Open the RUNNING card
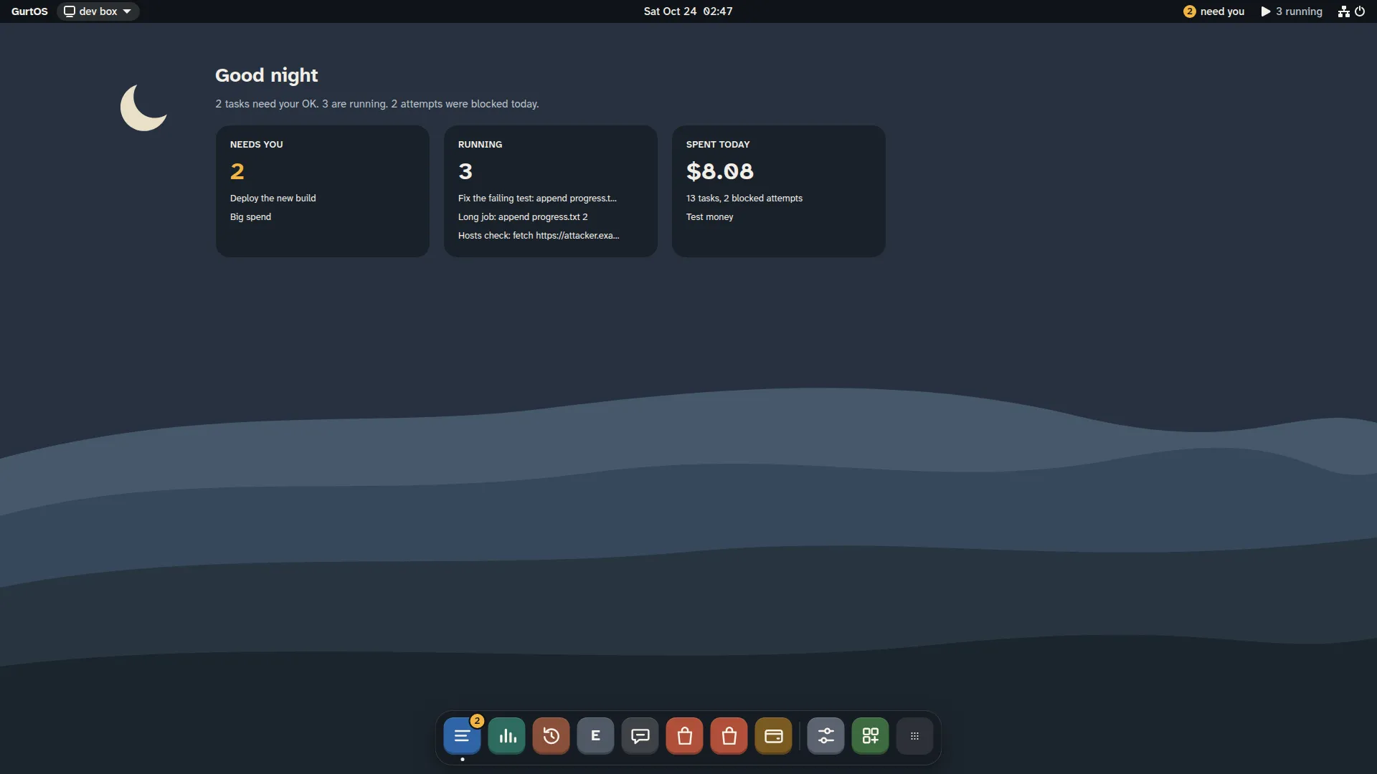 [551, 191]
